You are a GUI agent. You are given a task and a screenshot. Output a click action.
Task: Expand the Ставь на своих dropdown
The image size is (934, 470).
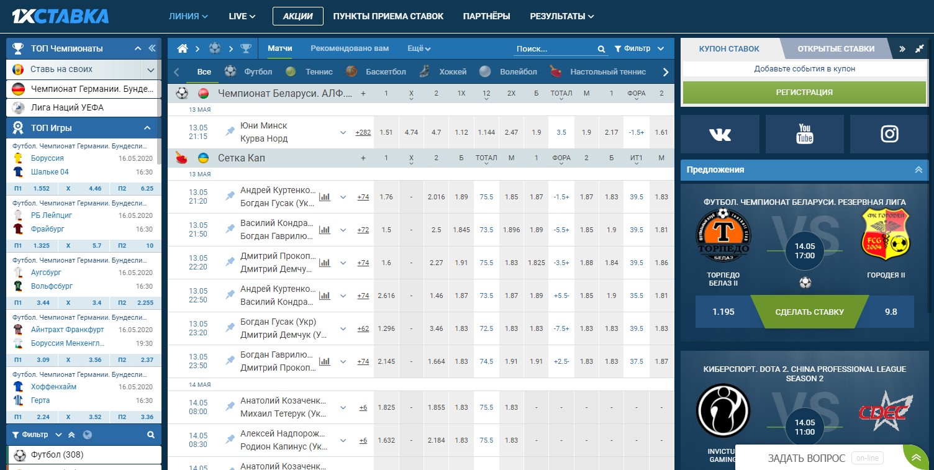pyautogui.click(x=150, y=70)
